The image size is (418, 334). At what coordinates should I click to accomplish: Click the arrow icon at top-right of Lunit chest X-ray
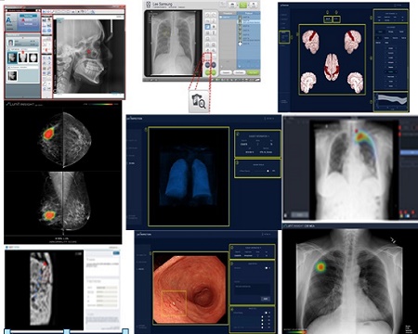(x=394, y=239)
